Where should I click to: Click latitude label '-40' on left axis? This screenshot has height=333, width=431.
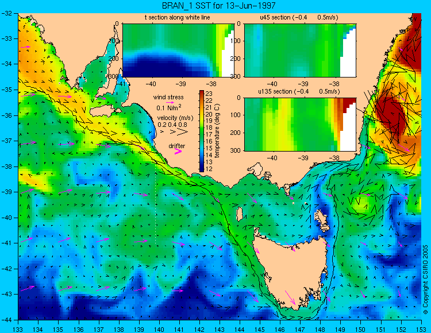[x=6, y=218]
